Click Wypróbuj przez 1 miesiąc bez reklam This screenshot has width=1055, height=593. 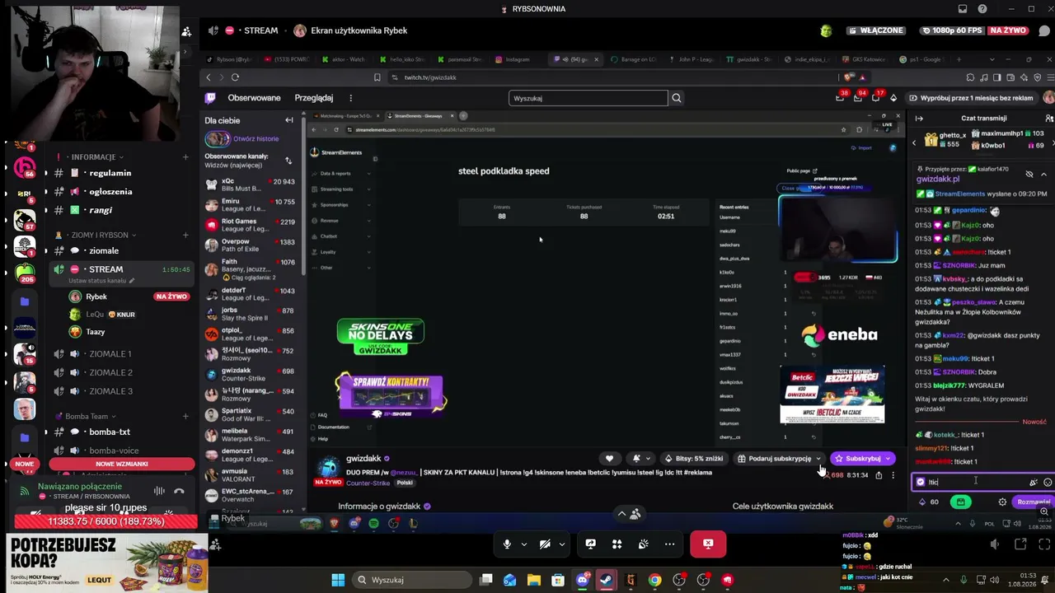pos(970,98)
